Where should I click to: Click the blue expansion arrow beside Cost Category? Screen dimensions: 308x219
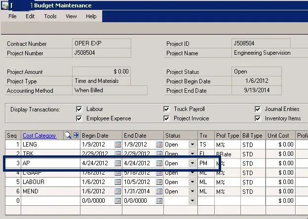(76, 135)
